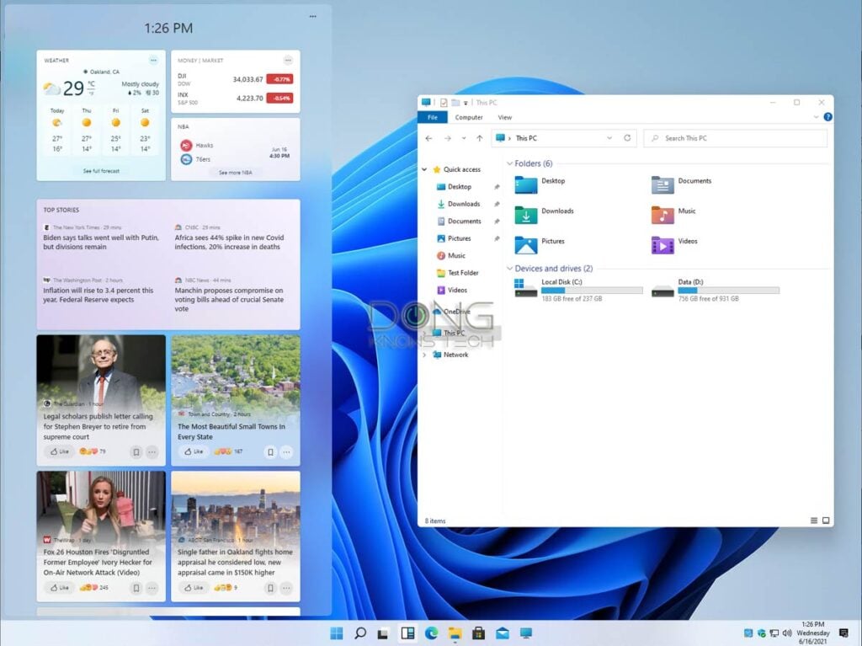Collapse Quick access in navigation pane

click(x=424, y=169)
